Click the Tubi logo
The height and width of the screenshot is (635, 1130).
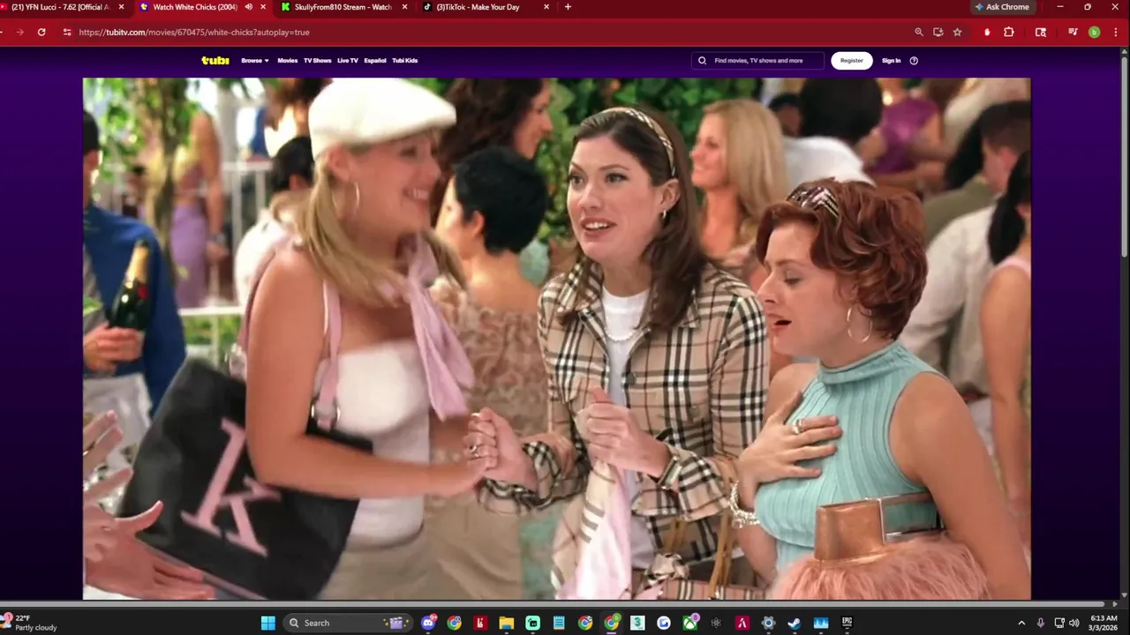click(x=215, y=61)
